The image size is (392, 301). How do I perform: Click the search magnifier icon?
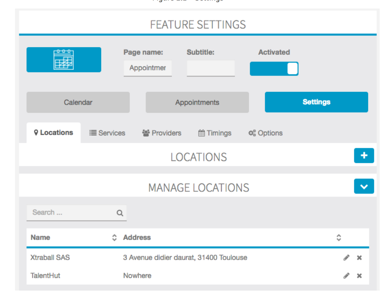click(120, 213)
